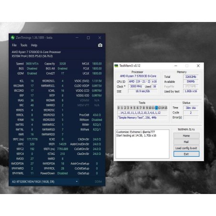Click the BGS Alt Enabled value
Screen dimensions: 216x216
[x=63, y=68]
